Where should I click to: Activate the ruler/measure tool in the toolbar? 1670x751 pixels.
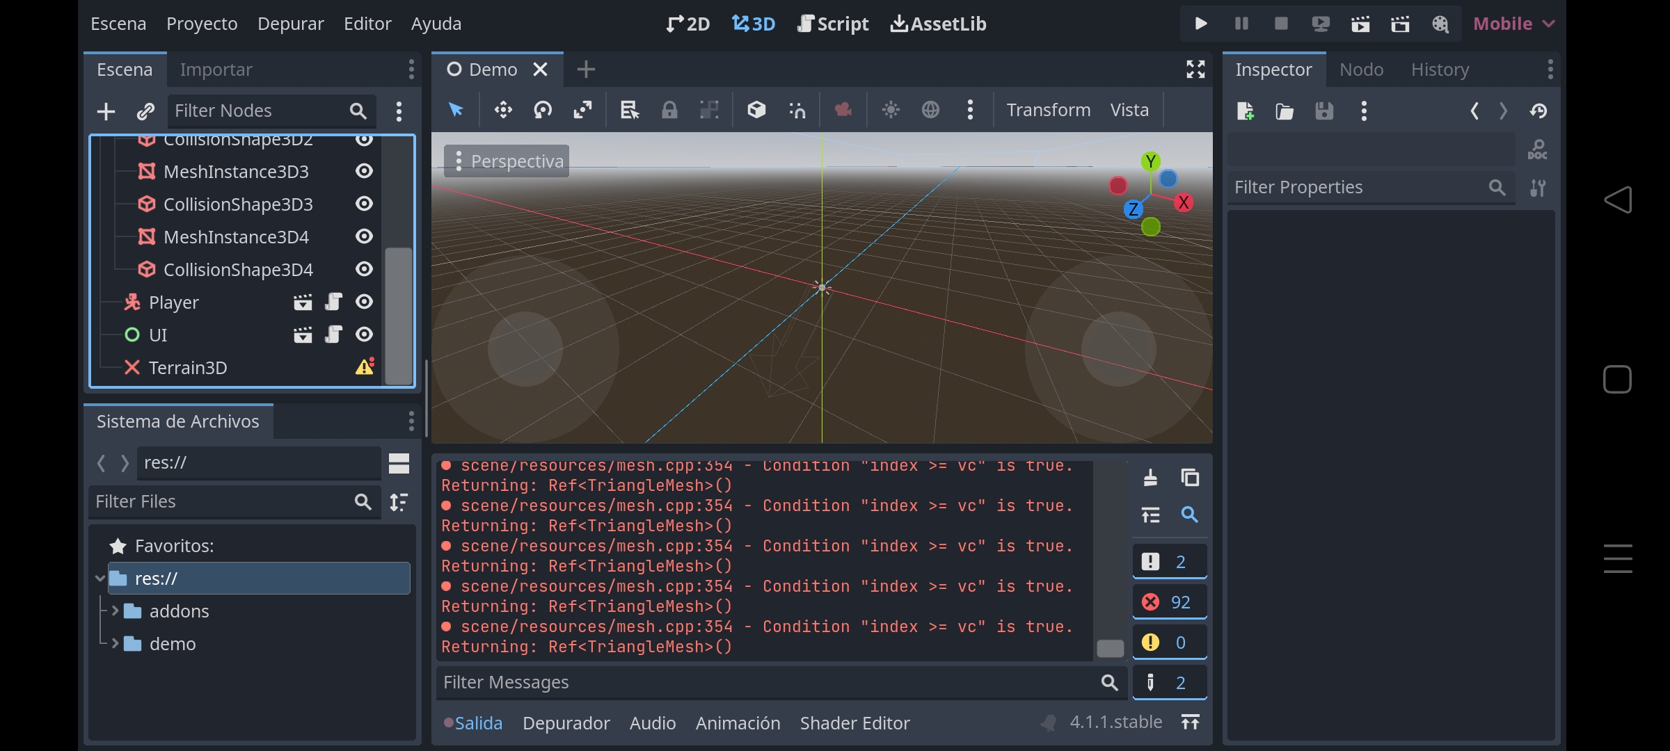pos(629,110)
